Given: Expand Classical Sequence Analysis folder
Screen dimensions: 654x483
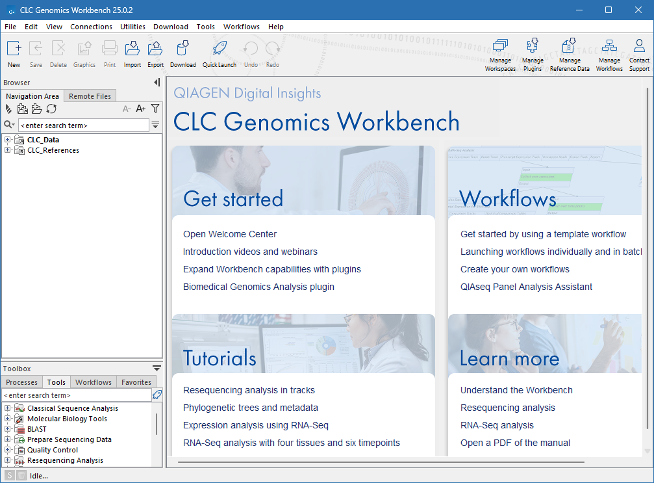Looking at the screenshot, I should coord(7,408).
